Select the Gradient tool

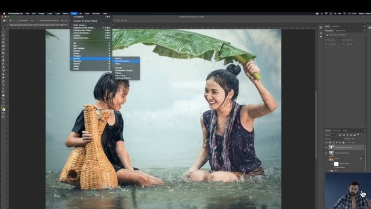click(x=3, y=71)
